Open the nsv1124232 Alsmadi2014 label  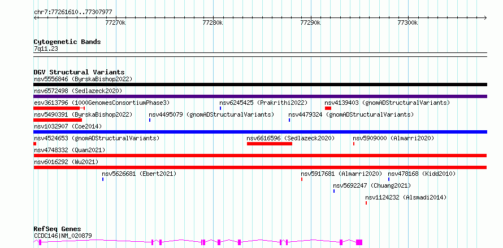click(406, 197)
